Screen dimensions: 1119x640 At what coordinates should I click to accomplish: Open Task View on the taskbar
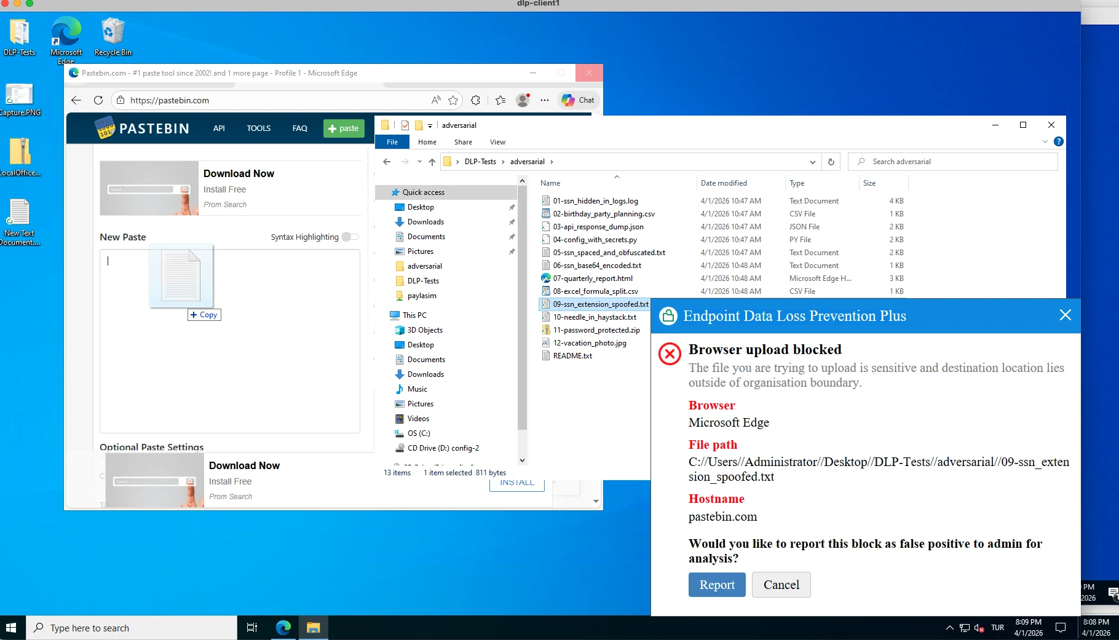[252, 628]
